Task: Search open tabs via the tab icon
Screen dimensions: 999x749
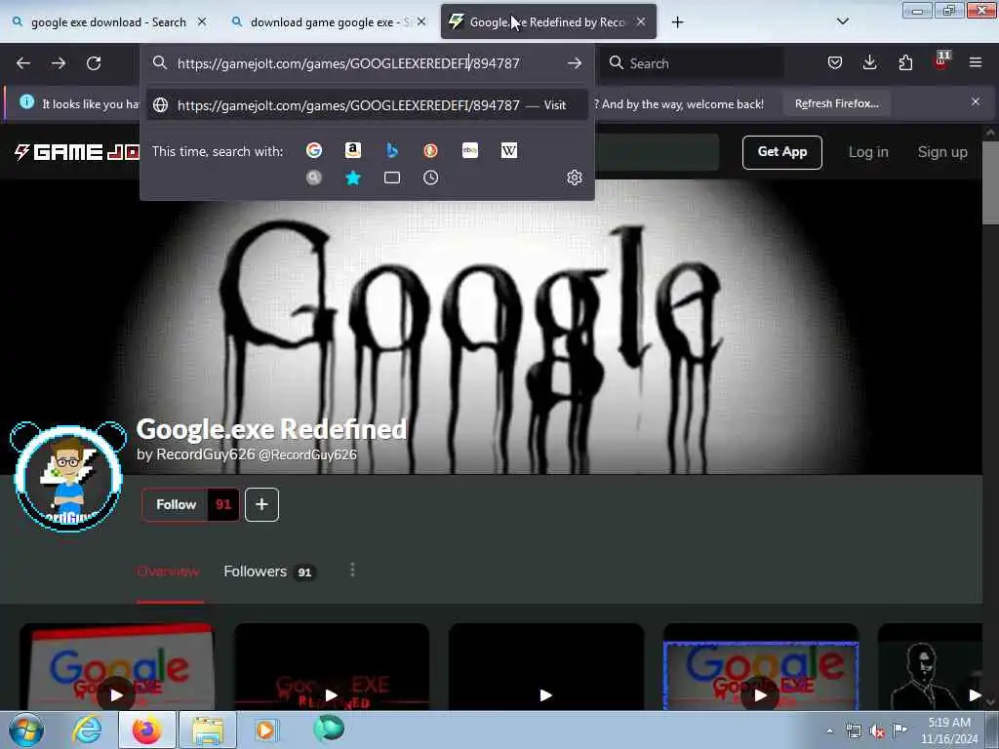Action: [392, 177]
